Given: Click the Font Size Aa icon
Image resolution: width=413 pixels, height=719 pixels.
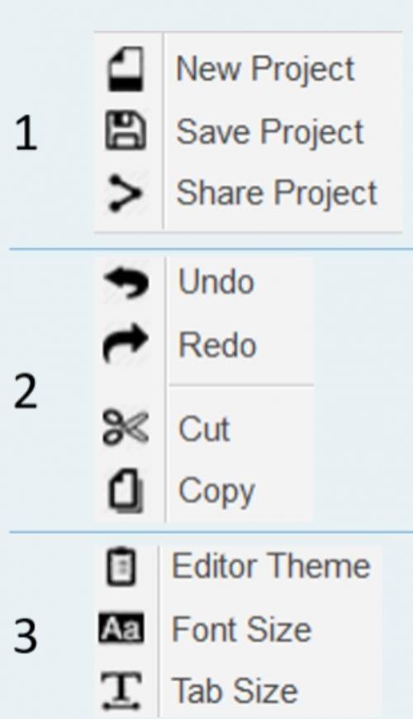Looking at the screenshot, I should [121, 628].
